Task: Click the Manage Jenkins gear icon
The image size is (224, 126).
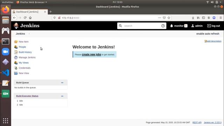Action: [16, 57]
